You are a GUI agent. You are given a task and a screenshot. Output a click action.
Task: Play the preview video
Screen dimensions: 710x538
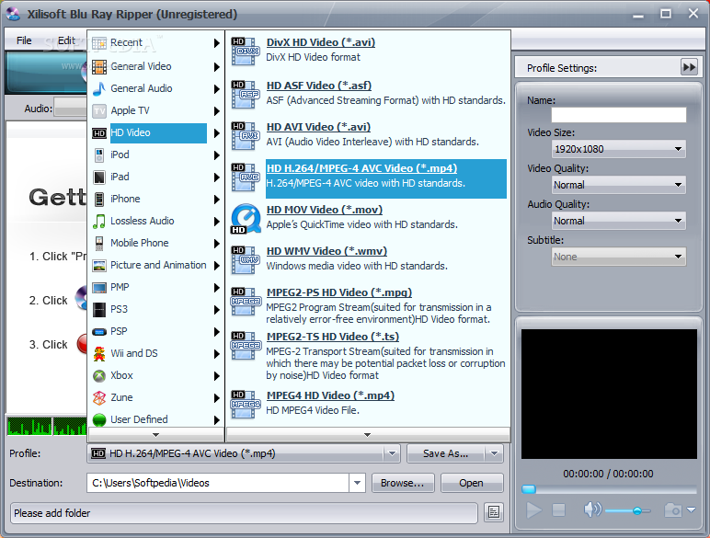pyautogui.click(x=533, y=510)
